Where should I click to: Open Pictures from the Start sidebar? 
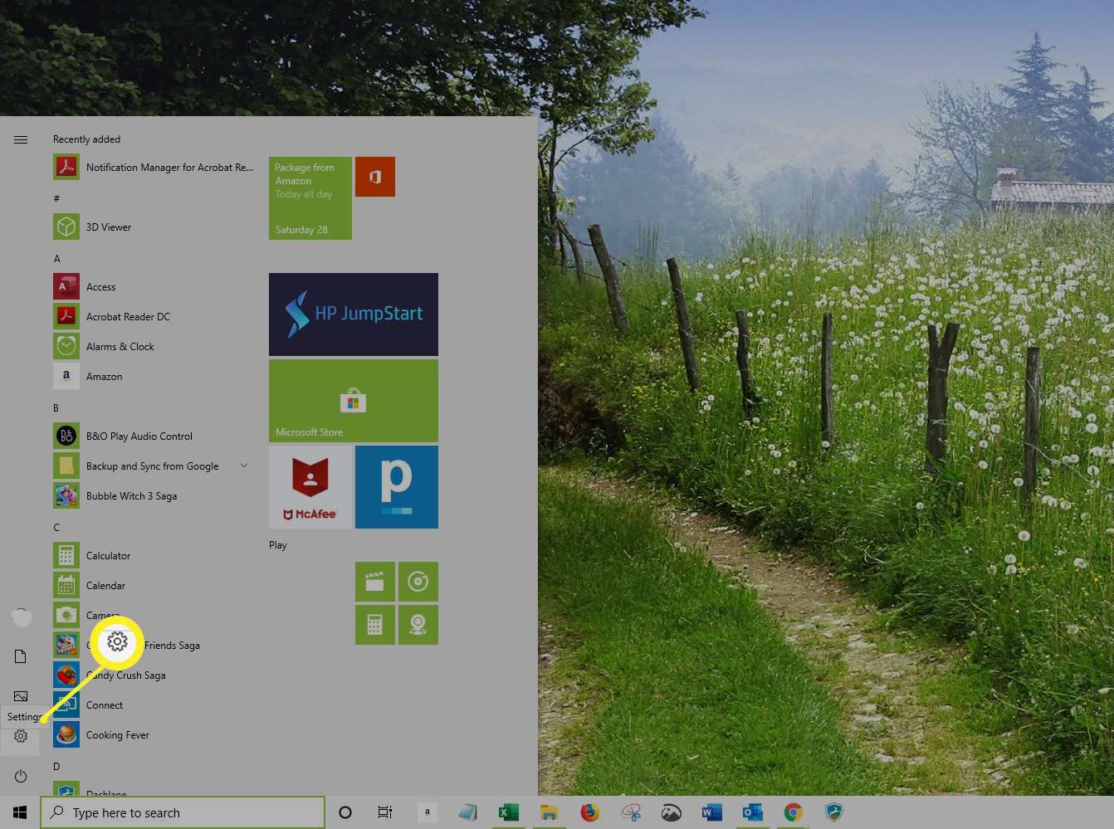point(21,696)
